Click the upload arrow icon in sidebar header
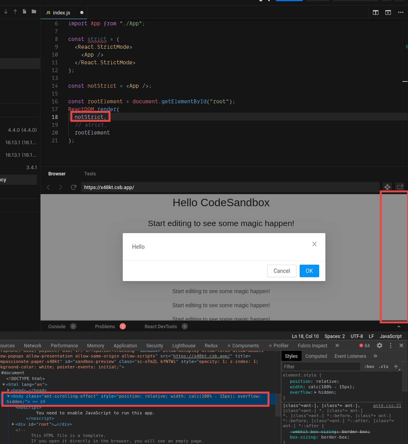Screen dimensions: 408x444 [x=15, y=12]
